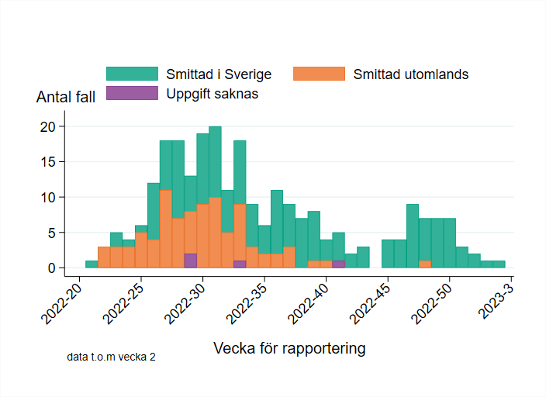Click the orange 'Smittad utomlands' legend swatch
546x397 pixels.
point(319,74)
